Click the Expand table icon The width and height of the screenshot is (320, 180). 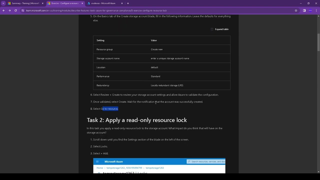coord(212,29)
